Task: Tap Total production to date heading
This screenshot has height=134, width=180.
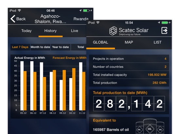Action: [x=120, y=92]
